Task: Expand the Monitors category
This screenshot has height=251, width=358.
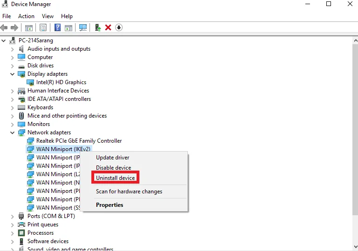Action: [12, 125]
